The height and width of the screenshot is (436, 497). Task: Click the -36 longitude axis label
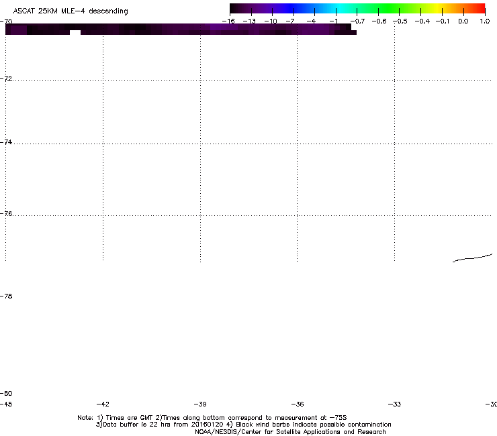tap(298, 404)
